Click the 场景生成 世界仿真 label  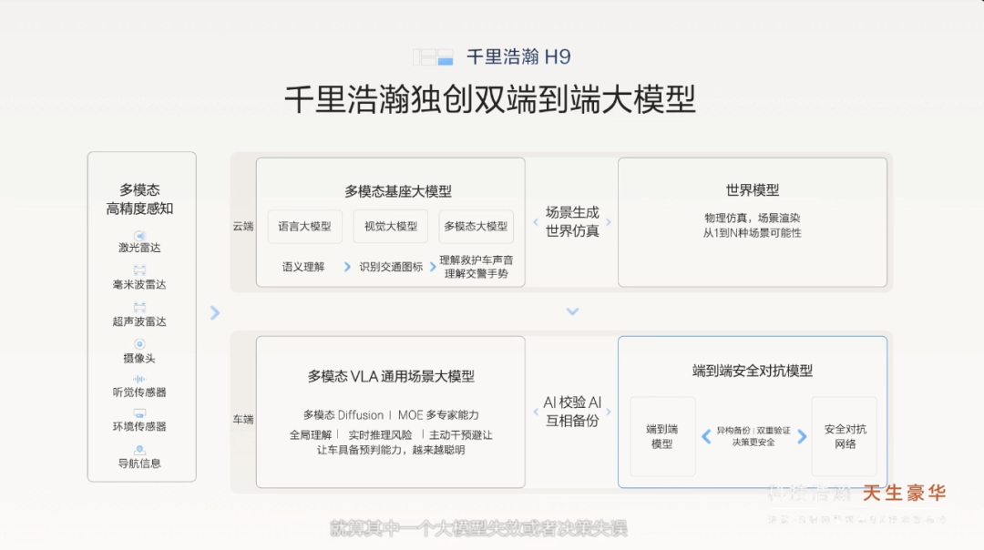click(572, 221)
